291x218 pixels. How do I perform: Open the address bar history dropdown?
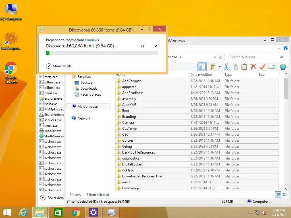(215, 57)
